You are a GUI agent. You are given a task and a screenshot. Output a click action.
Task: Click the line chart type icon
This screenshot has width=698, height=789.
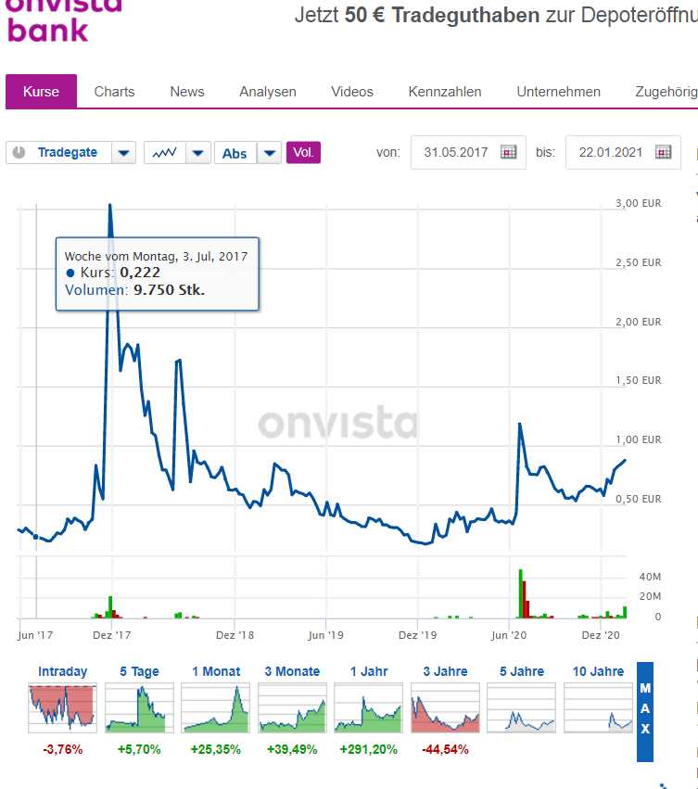165,153
